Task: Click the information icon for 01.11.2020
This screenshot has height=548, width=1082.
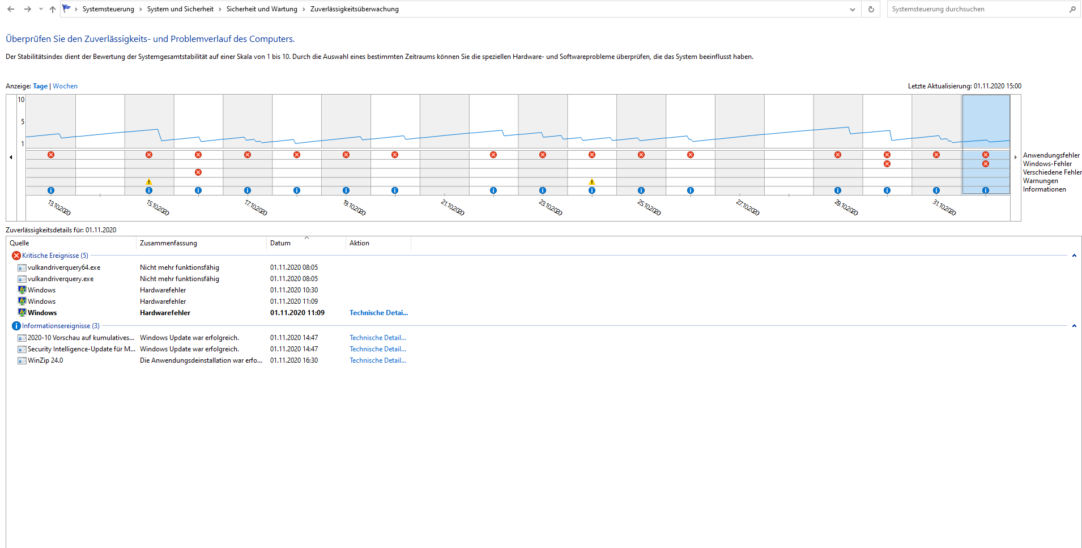Action: (986, 190)
